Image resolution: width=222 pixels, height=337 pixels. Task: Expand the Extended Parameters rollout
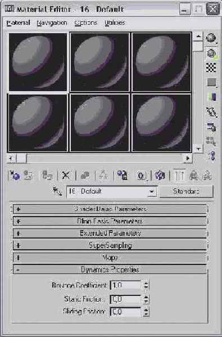[110, 233]
